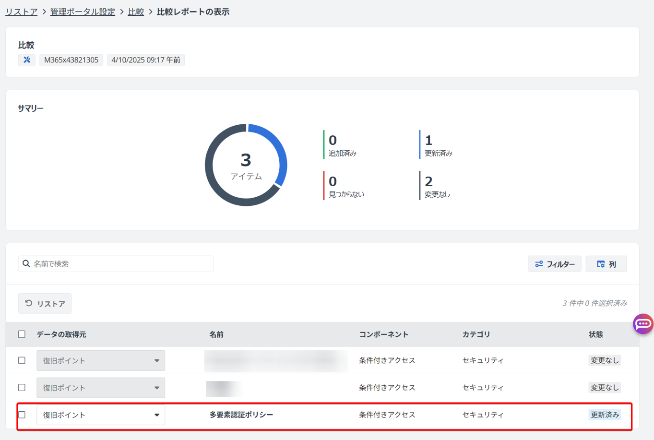Click the リストア button above the table
The width and height of the screenshot is (654, 440).
click(x=45, y=303)
